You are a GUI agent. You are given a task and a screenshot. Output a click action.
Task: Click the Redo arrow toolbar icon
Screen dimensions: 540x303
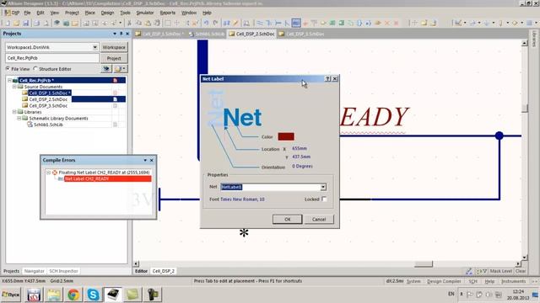coord(215,23)
